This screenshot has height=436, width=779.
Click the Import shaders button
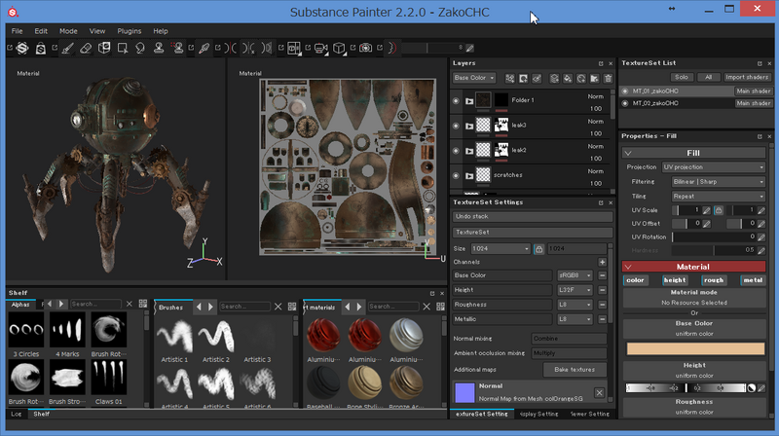pos(747,77)
